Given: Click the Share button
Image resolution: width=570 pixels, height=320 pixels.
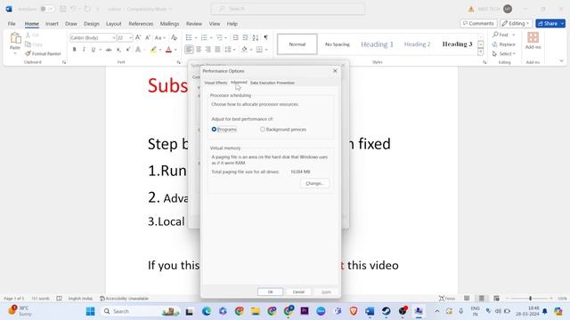Looking at the screenshot, I should click(x=550, y=24).
